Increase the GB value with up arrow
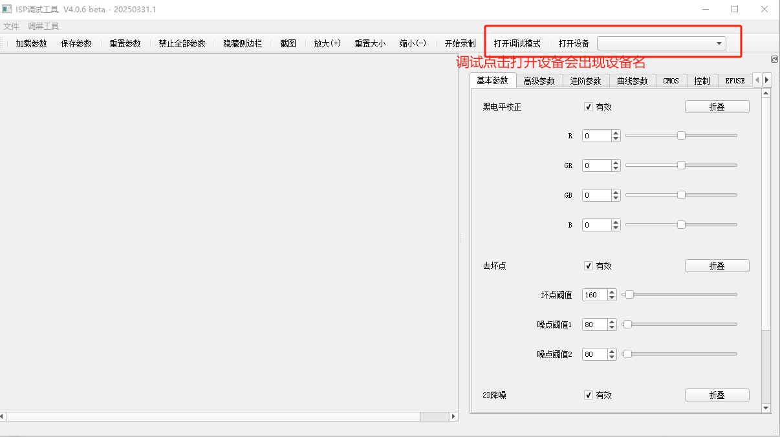The height and width of the screenshot is (437, 780). tap(616, 193)
